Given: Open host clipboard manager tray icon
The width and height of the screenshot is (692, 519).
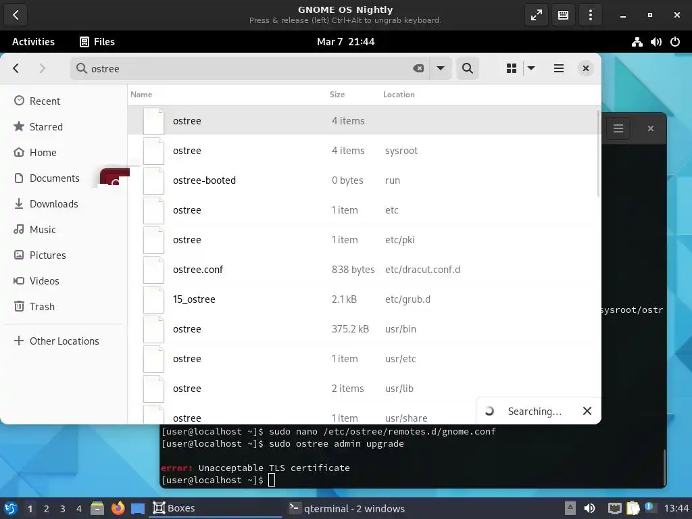Looking at the screenshot, I should (x=633, y=508).
